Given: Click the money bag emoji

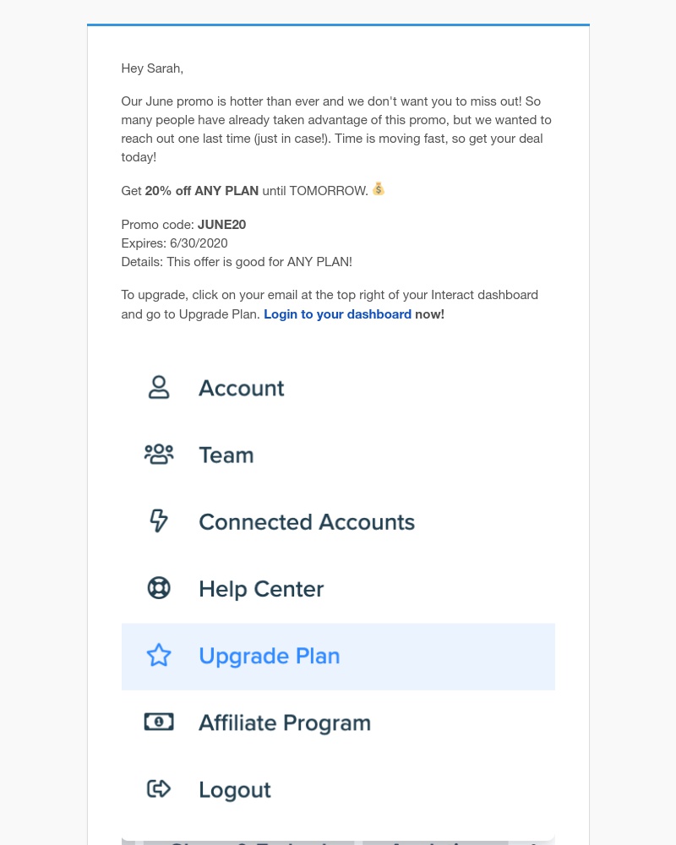Looking at the screenshot, I should (379, 189).
